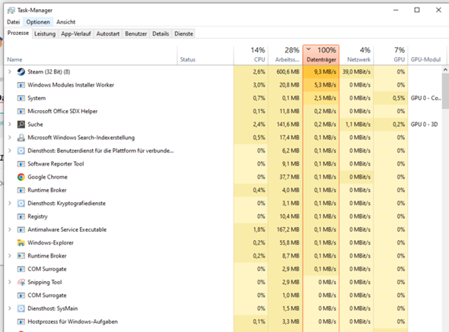Click the Steam process icon
Image resolution: width=449 pixels, height=332 pixels.
21,71
